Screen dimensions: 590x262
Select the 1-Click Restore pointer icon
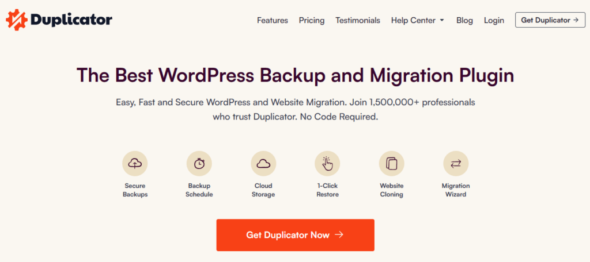point(327,164)
